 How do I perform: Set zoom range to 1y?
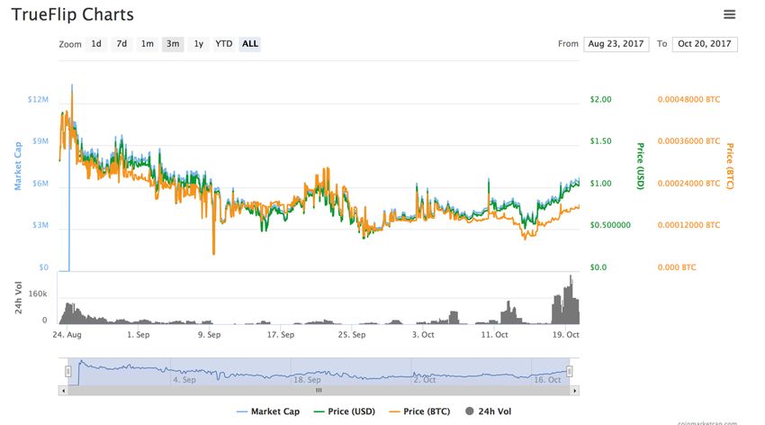[199, 44]
